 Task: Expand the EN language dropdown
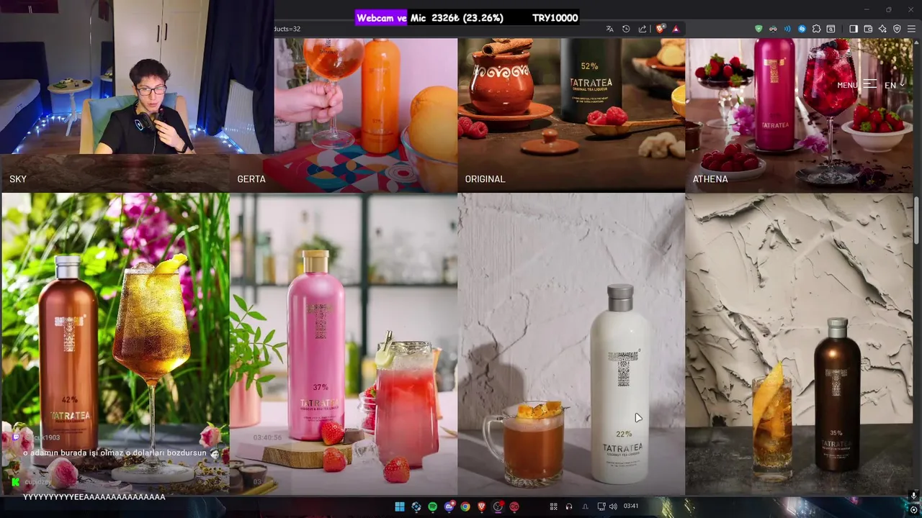click(894, 85)
